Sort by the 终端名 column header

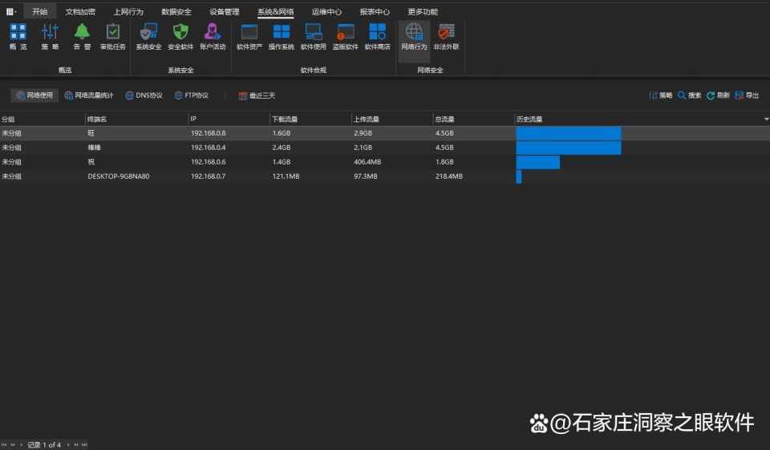click(x=136, y=119)
